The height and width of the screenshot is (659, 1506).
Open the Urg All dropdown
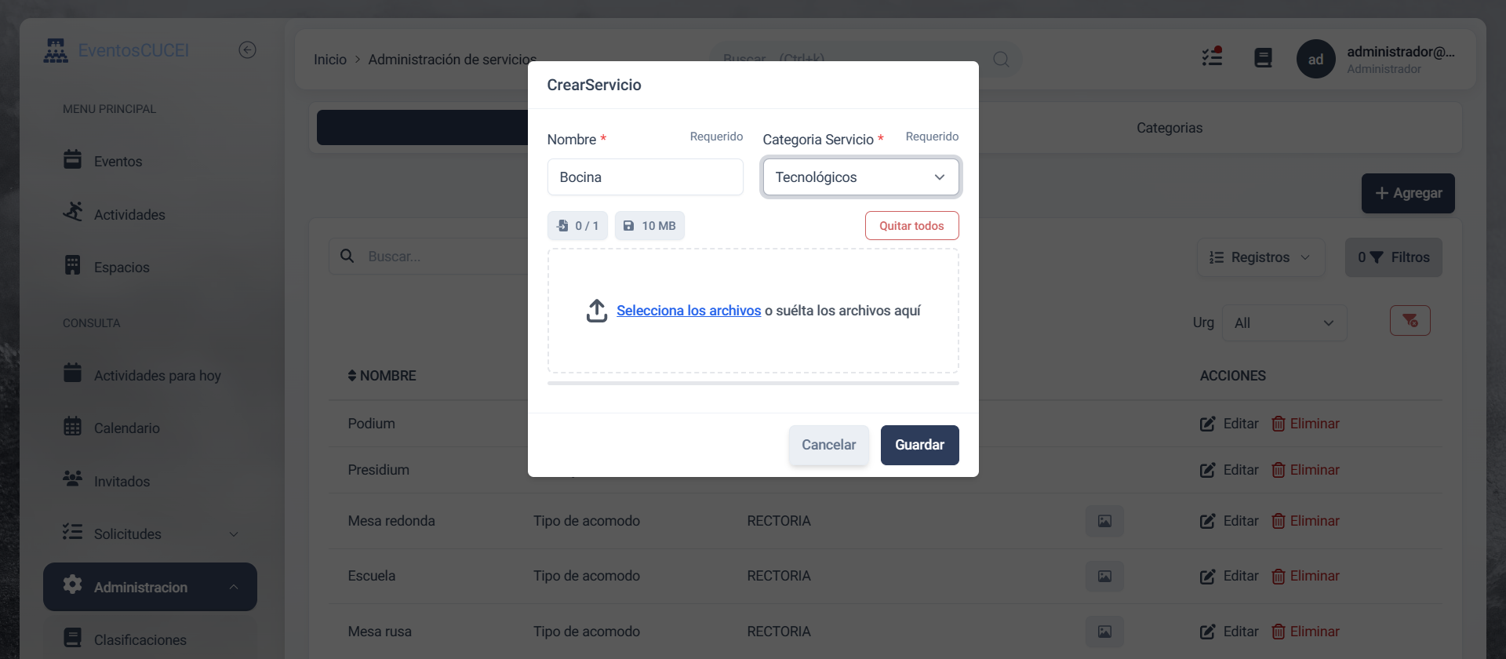1284,323
